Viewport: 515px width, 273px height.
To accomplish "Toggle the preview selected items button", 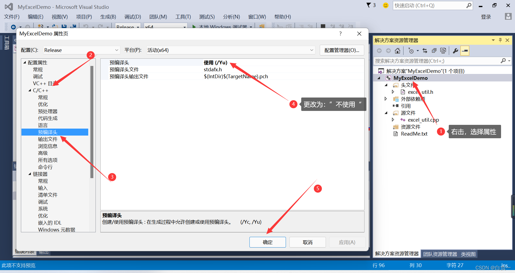I will 465,51.
